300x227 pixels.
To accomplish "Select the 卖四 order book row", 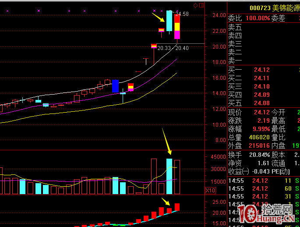I will pos(264,36).
